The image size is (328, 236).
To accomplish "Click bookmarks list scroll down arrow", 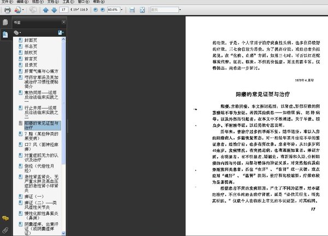I will 63,233.
